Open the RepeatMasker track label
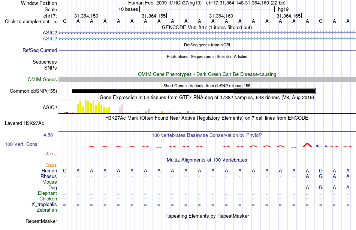Viewport: 356px width, 230px height. tap(41, 221)
